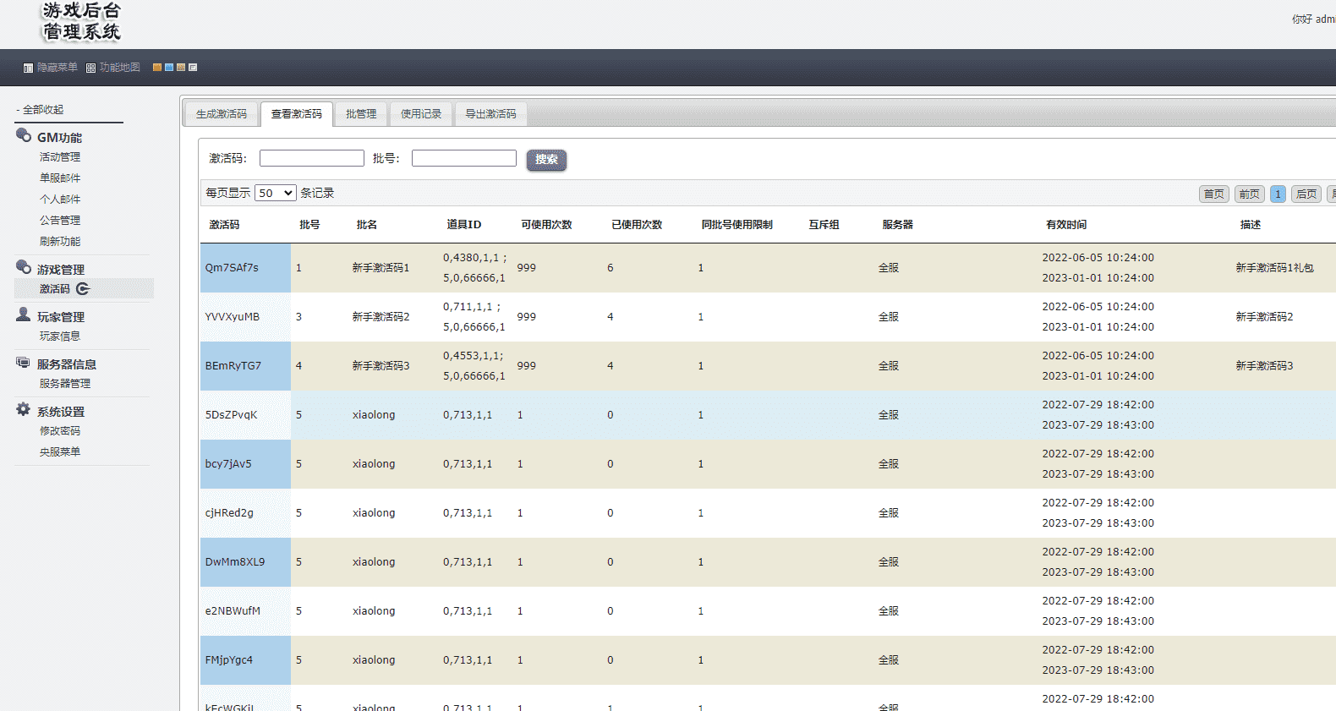Click the 系统设置 gear icon
Image resolution: width=1336 pixels, height=711 pixels.
click(x=24, y=409)
